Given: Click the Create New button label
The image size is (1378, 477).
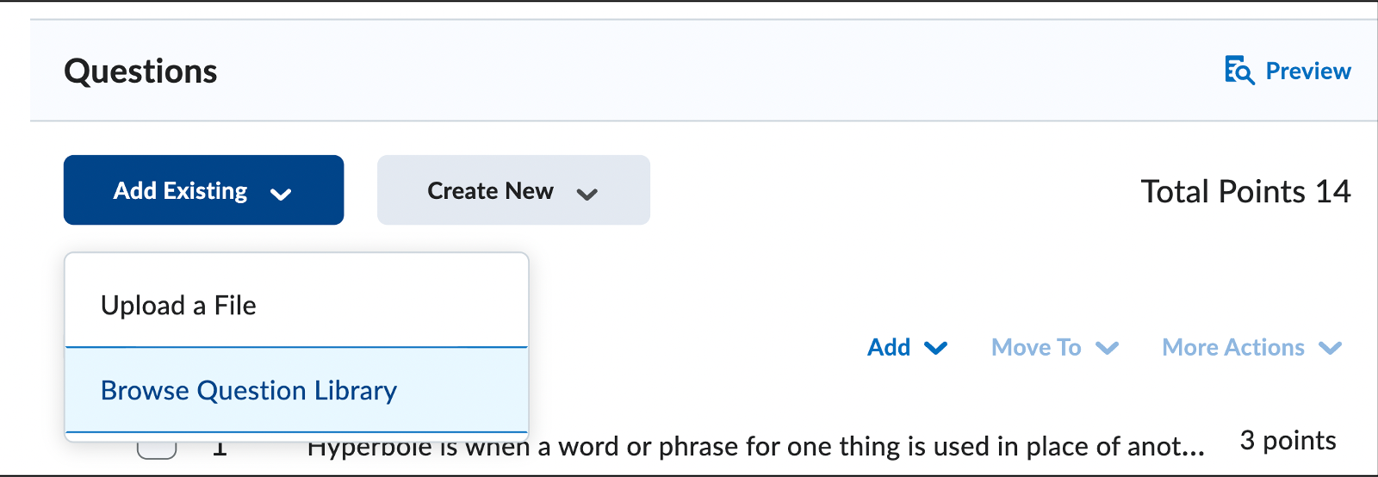Looking at the screenshot, I should click(490, 191).
